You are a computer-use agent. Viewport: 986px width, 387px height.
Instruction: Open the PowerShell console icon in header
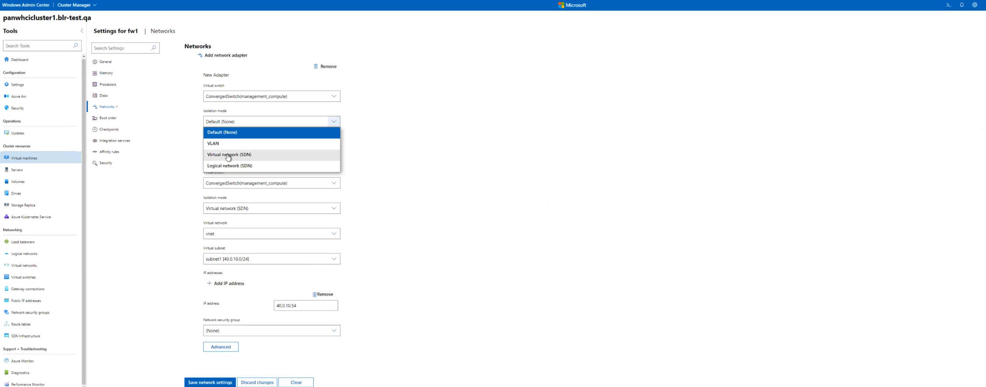pyautogui.click(x=948, y=5)
